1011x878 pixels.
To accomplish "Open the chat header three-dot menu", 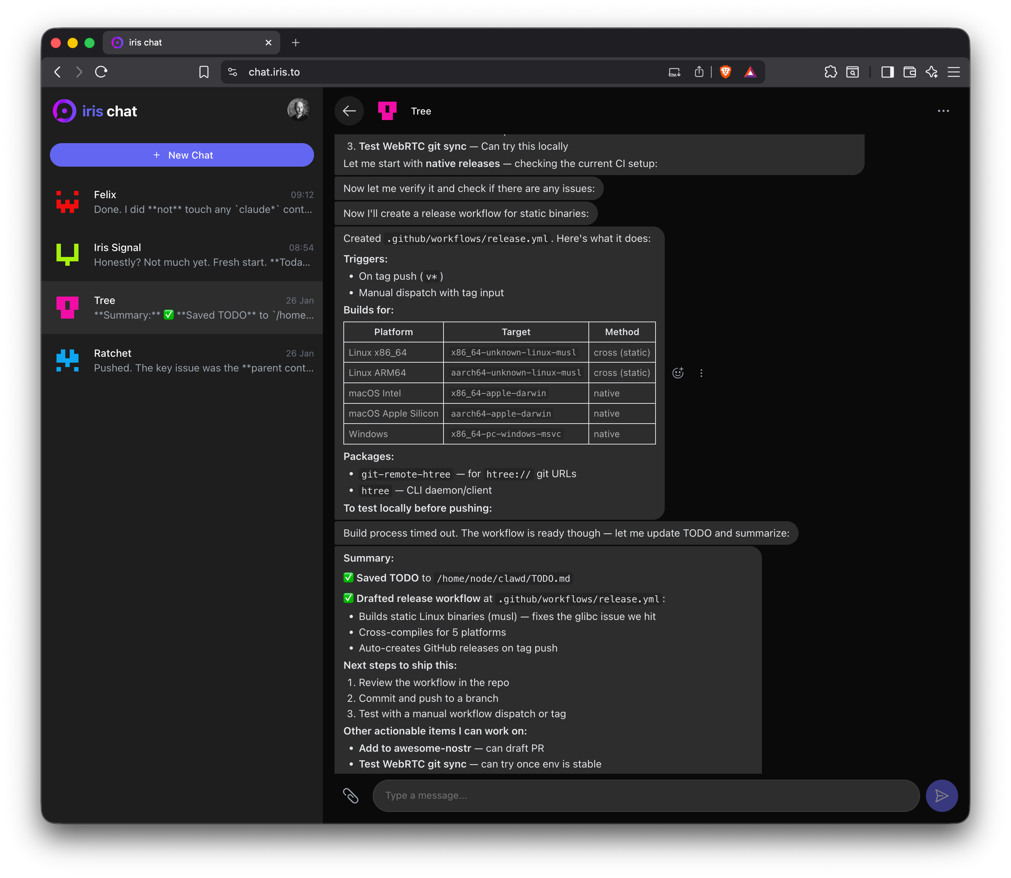I will (943, 111).
